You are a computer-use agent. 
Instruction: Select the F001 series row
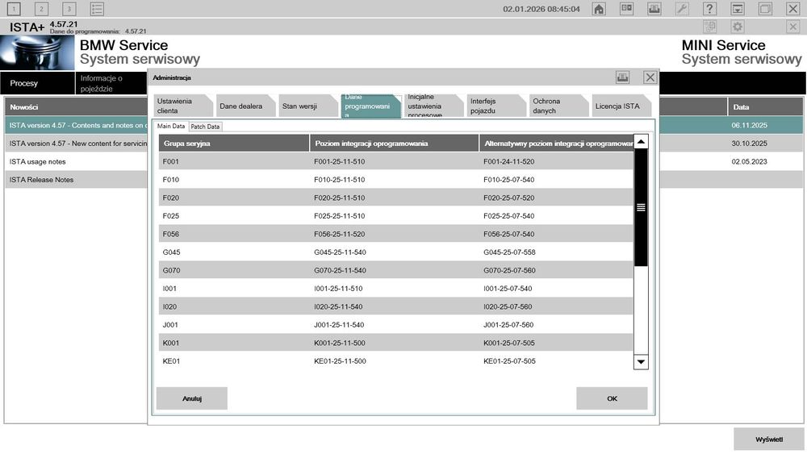395,161
